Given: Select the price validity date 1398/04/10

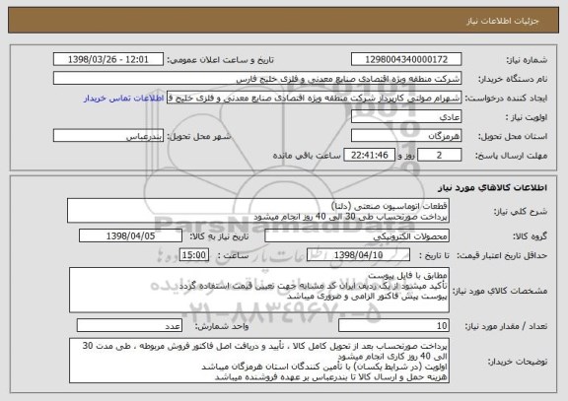Looking at the screenshot, I should click(358, 255).
